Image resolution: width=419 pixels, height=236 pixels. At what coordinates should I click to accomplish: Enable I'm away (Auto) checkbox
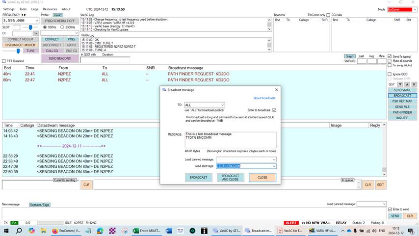[x=390, y=65]
